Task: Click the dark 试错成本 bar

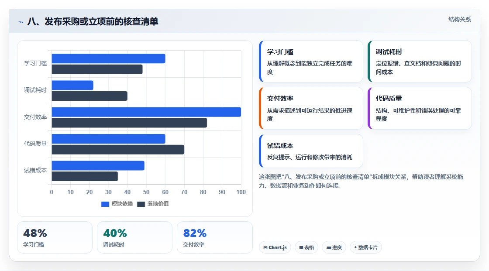Action: pyautogui.click(x=85, y=176)
